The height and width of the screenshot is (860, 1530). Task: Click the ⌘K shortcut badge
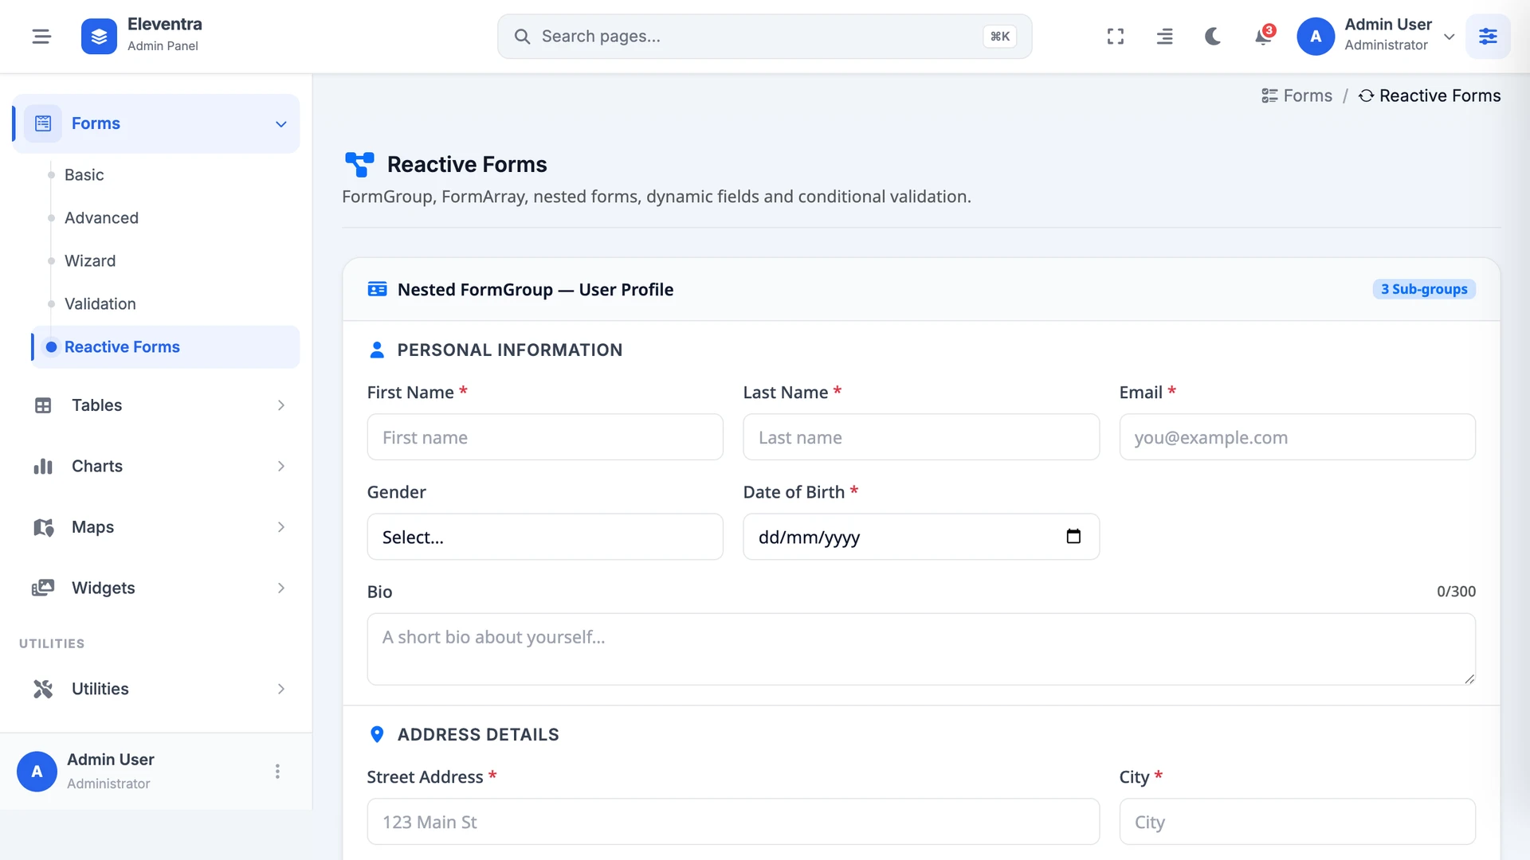pyautogui.click(x=999, y=37)
